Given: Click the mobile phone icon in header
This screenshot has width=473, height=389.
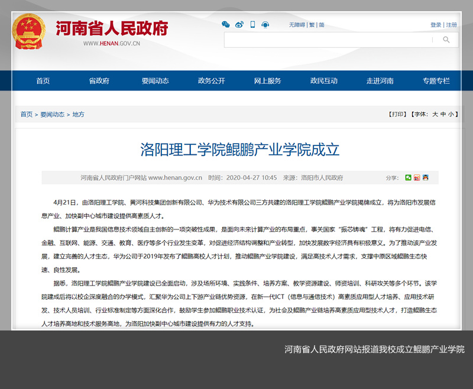Looking at the screenshot, I should tap(252, 25).
